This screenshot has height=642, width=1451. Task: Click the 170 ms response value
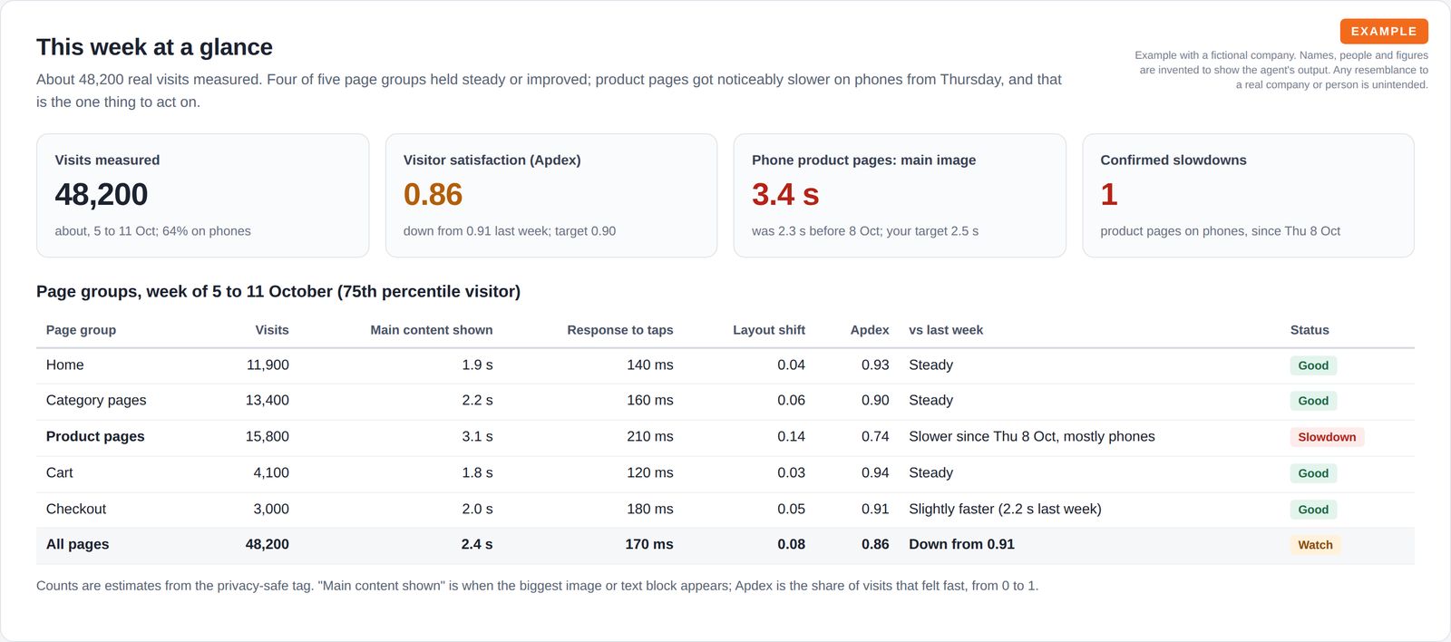point(649,544)
